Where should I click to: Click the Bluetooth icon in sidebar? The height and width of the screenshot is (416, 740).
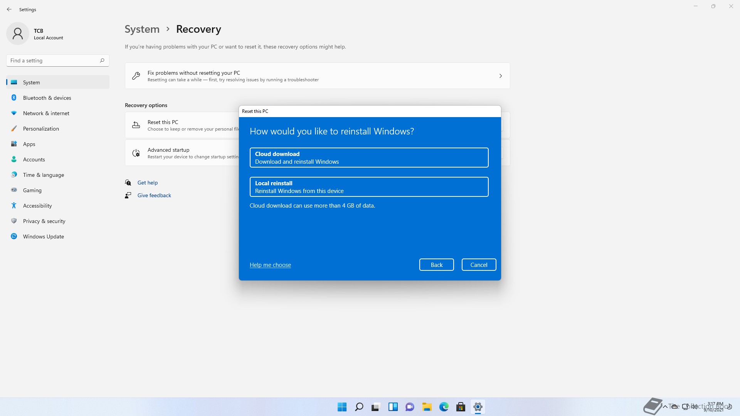[14, 97]
